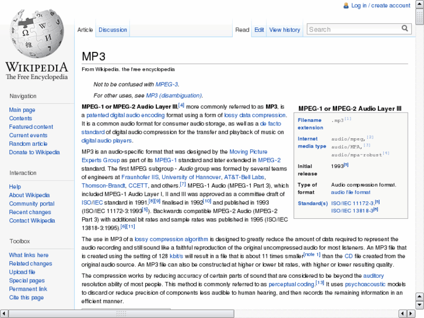
Task: Open the View history tab
Action: point(285,30)
